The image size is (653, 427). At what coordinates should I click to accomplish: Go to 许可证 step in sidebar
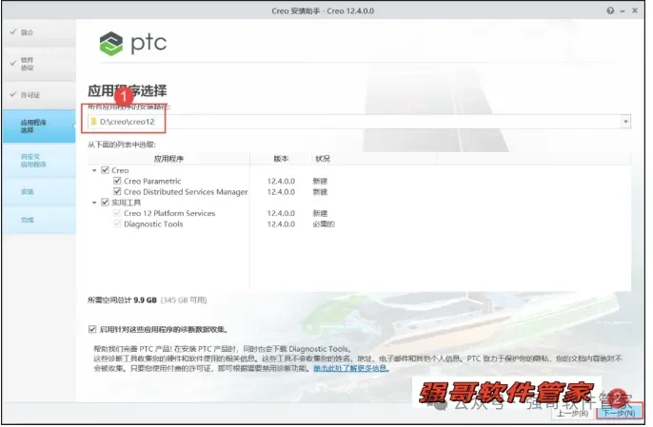click(x=39, y=95)
